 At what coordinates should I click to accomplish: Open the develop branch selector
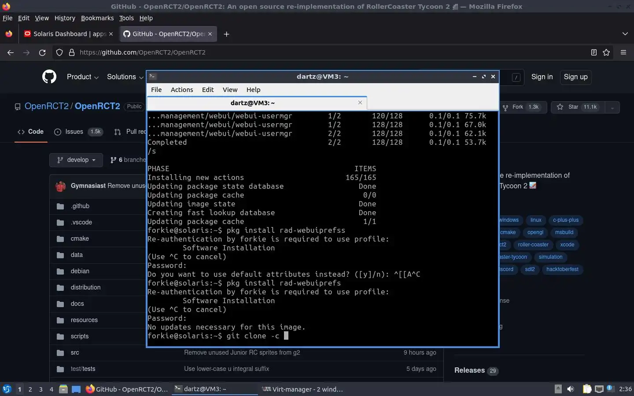click(76, 160)
